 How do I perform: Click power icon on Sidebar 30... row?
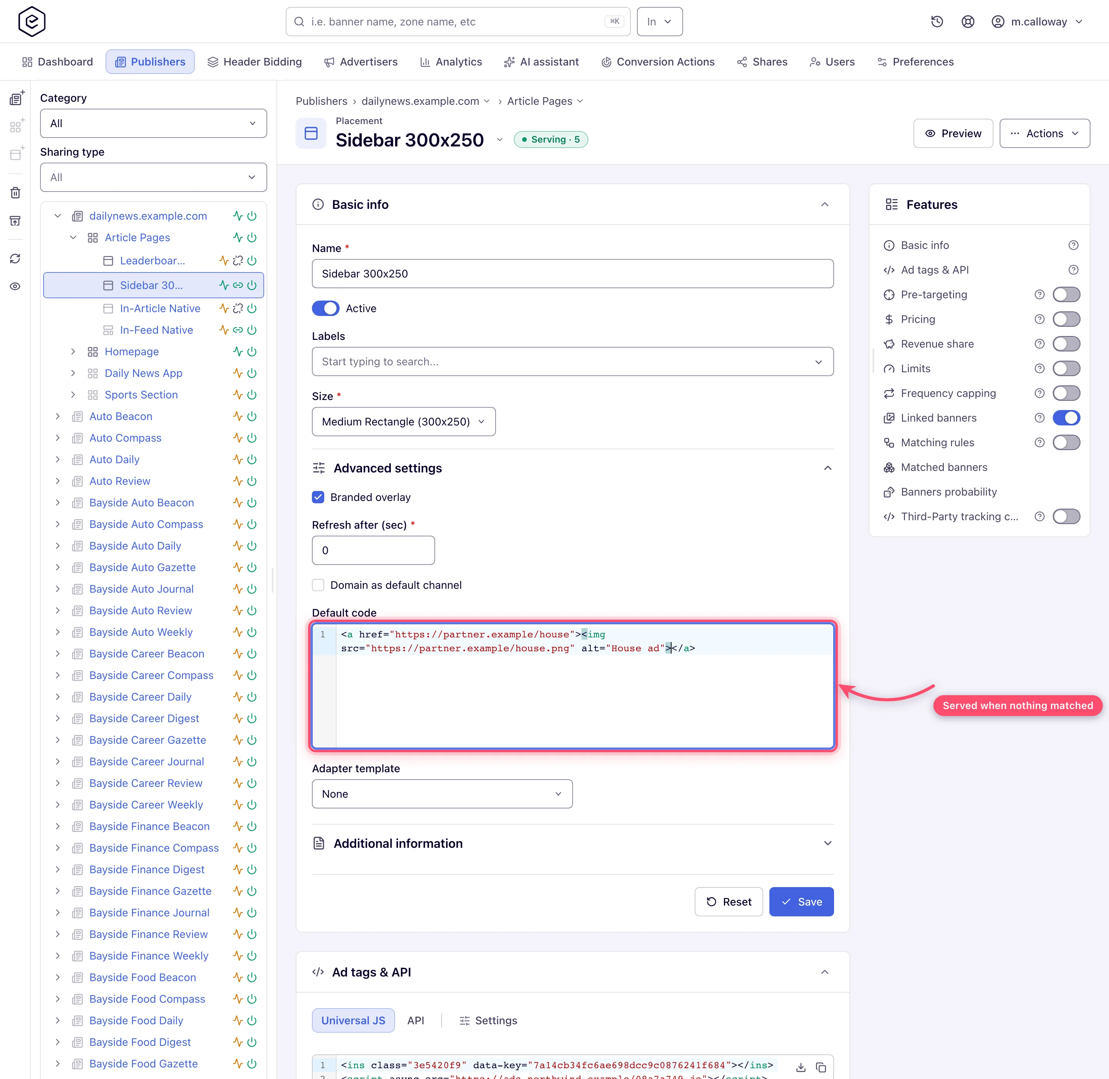pos(252,285)
